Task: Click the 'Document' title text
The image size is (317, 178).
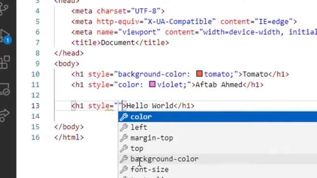Action: click(x=118, y=43)
